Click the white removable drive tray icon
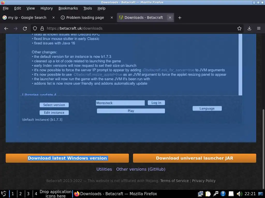Screen dimensions: 265x198 pos(231,194)
